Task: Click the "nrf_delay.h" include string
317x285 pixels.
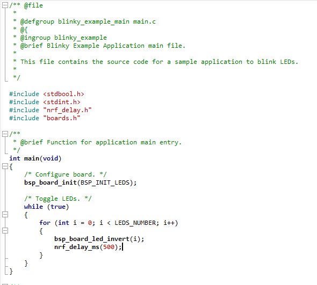Action: tap(67, 110)
